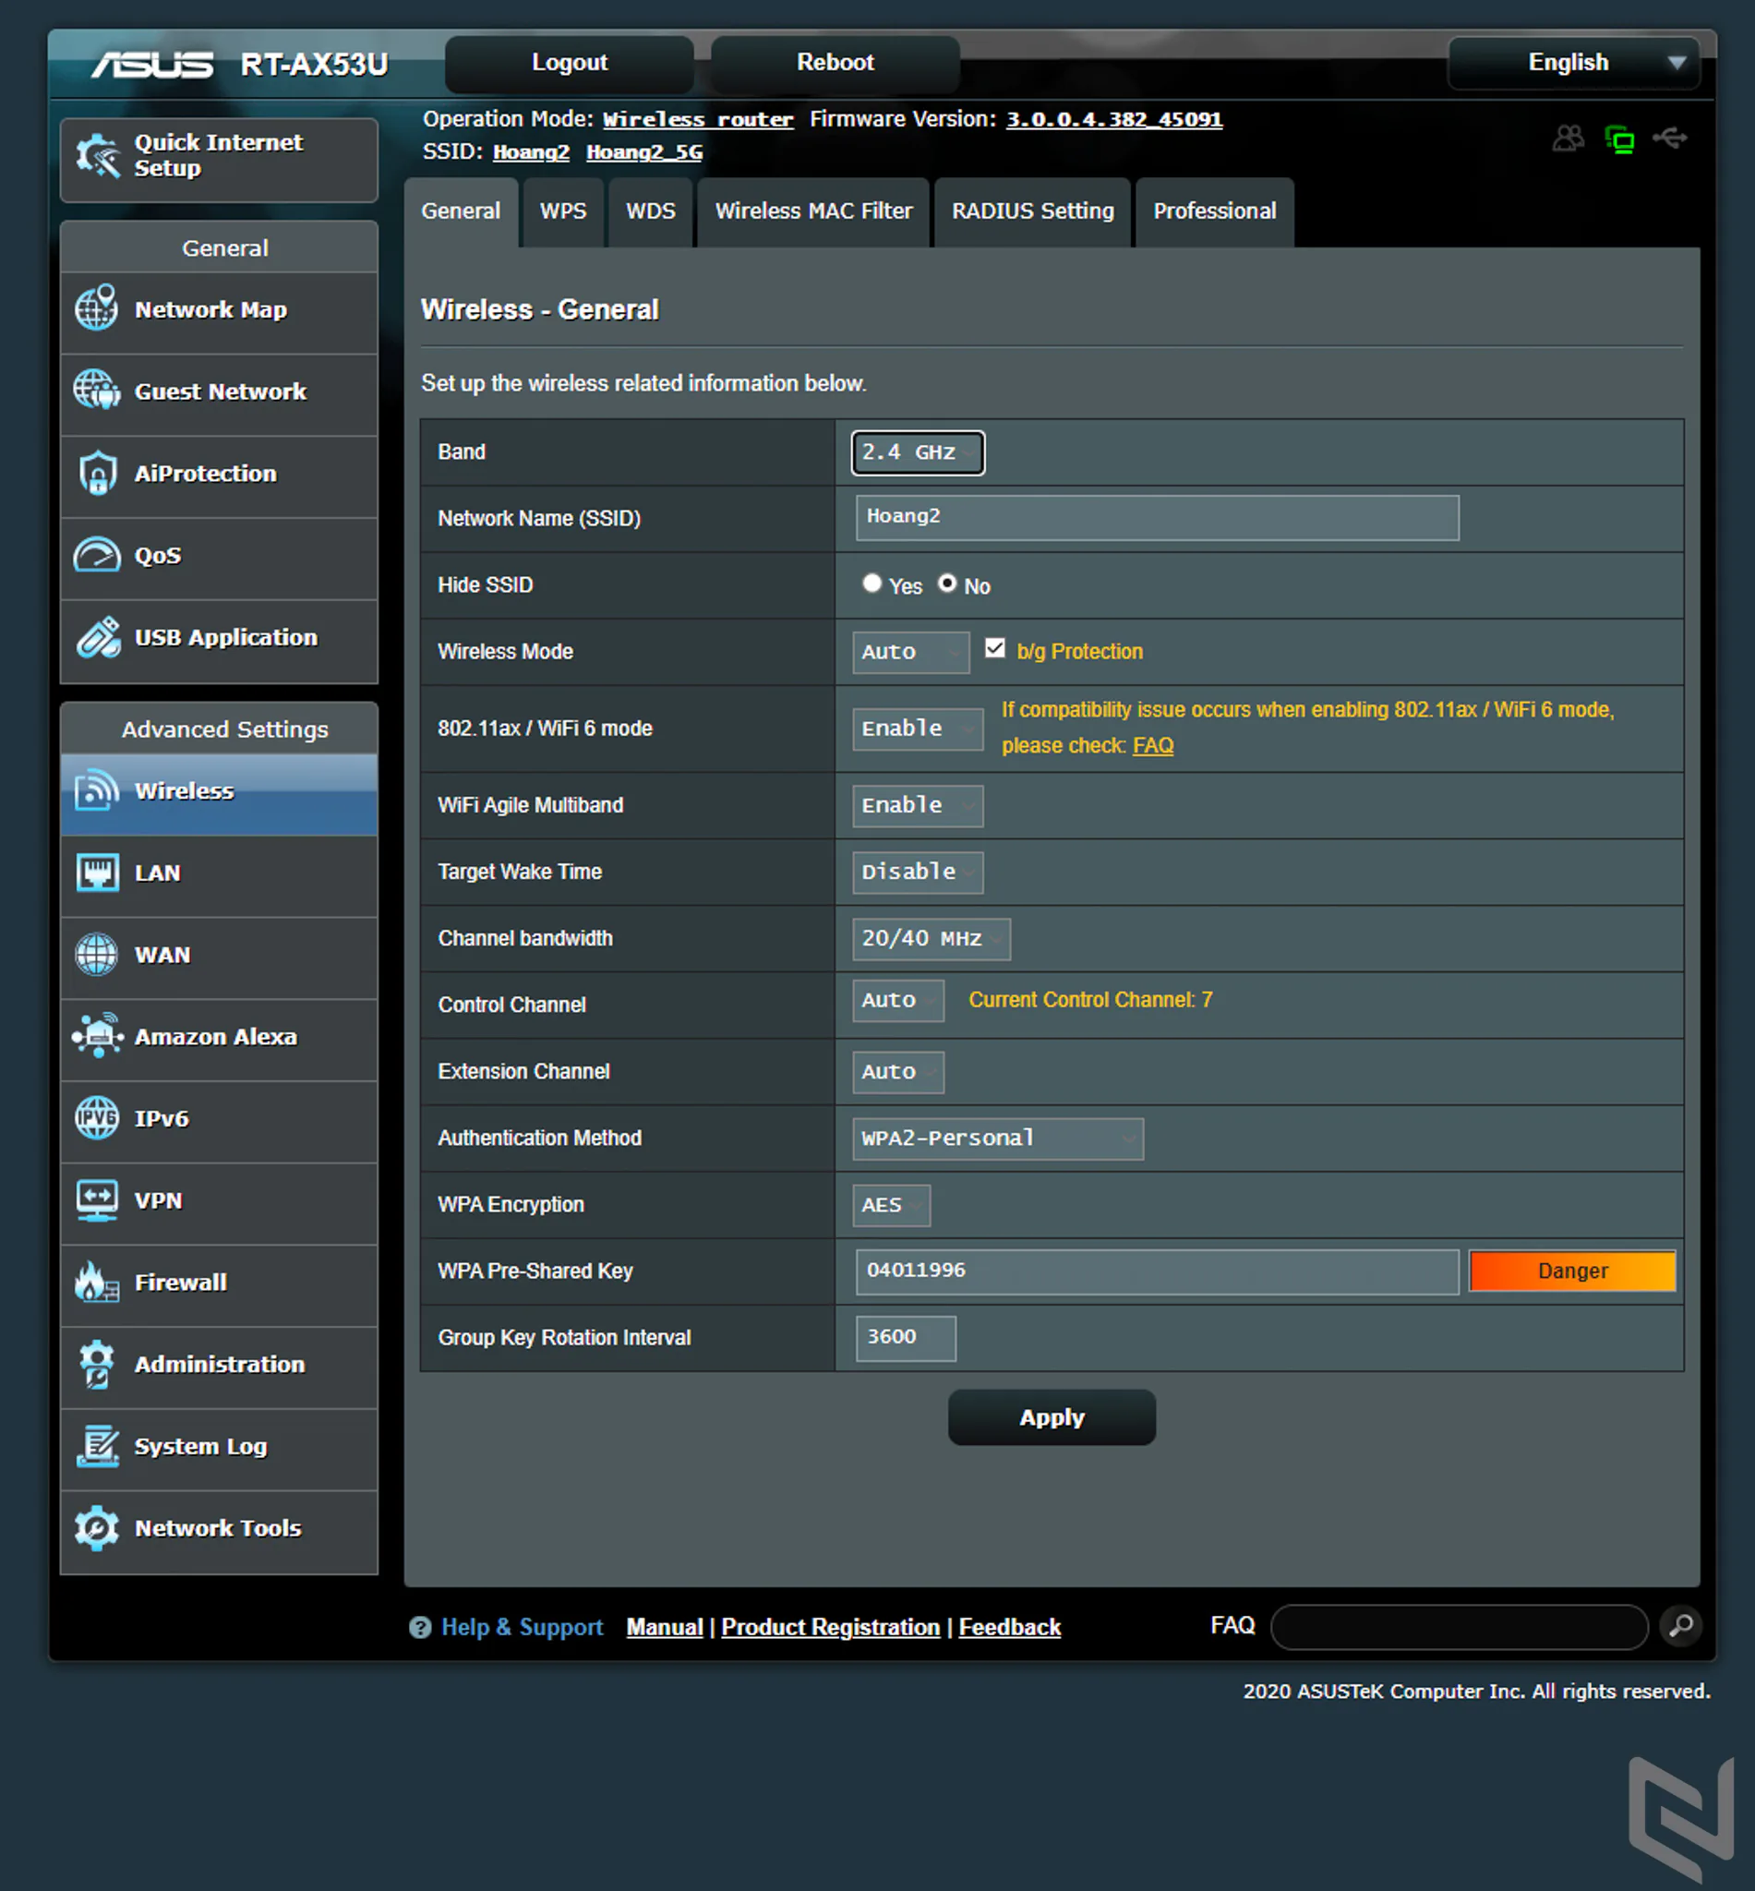Select Yes for Hide SSID
The image size is (1755, 1891).
(x=871, y=584)
